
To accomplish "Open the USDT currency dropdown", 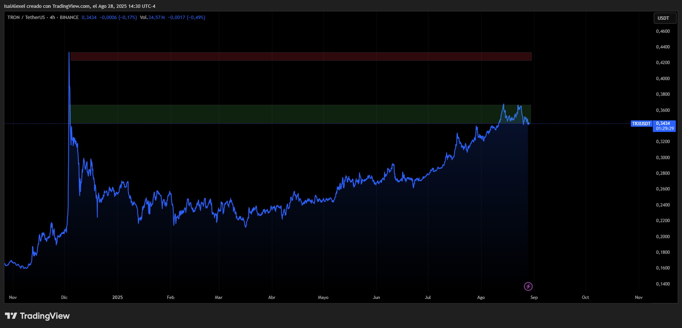I will pos(665,18).
